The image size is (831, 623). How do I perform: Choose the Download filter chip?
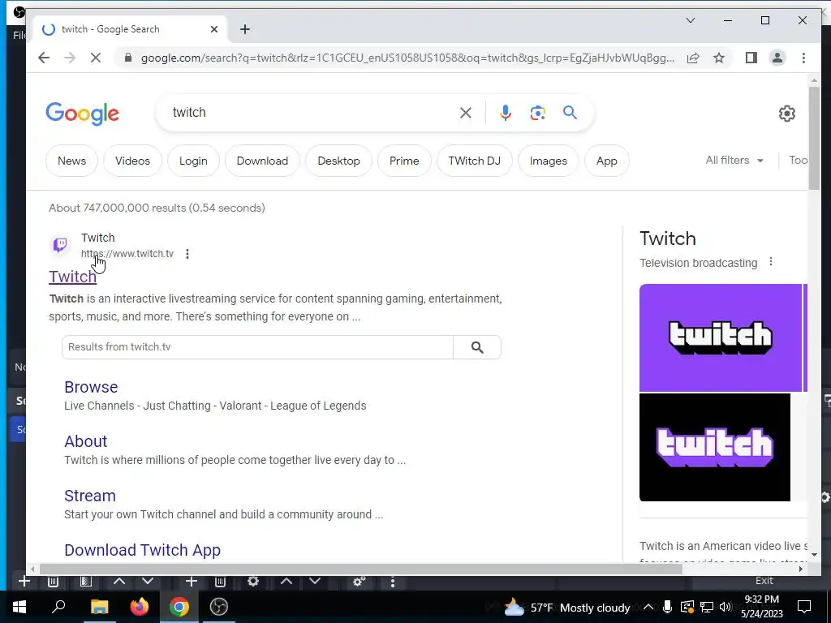[x=262, y=161]
